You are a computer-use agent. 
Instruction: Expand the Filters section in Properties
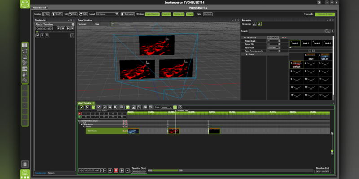pyautogui.click(x=246, y=54)
